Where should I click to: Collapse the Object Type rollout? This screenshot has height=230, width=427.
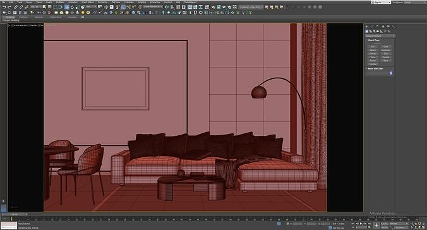(x=373, y=40)
